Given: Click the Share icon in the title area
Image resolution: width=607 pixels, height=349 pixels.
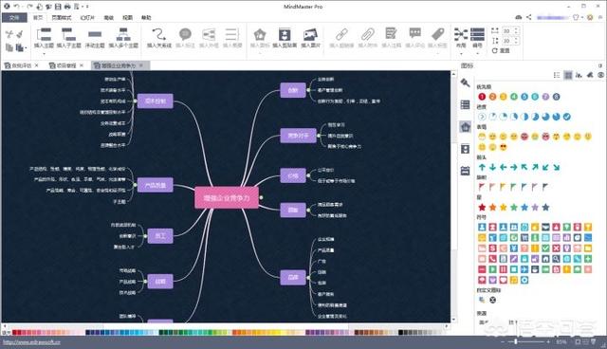Looking at the screenshot, I should [x=529, y=17].
